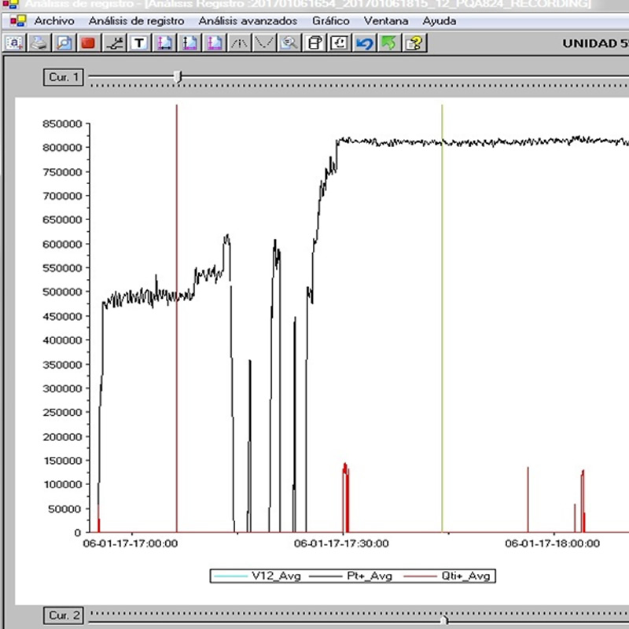
Task: Click the Cur. 1 button
Action: point(64,77)
